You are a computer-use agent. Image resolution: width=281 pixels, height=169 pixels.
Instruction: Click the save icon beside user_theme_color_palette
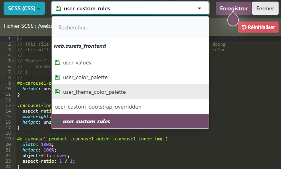pos(57,92)
